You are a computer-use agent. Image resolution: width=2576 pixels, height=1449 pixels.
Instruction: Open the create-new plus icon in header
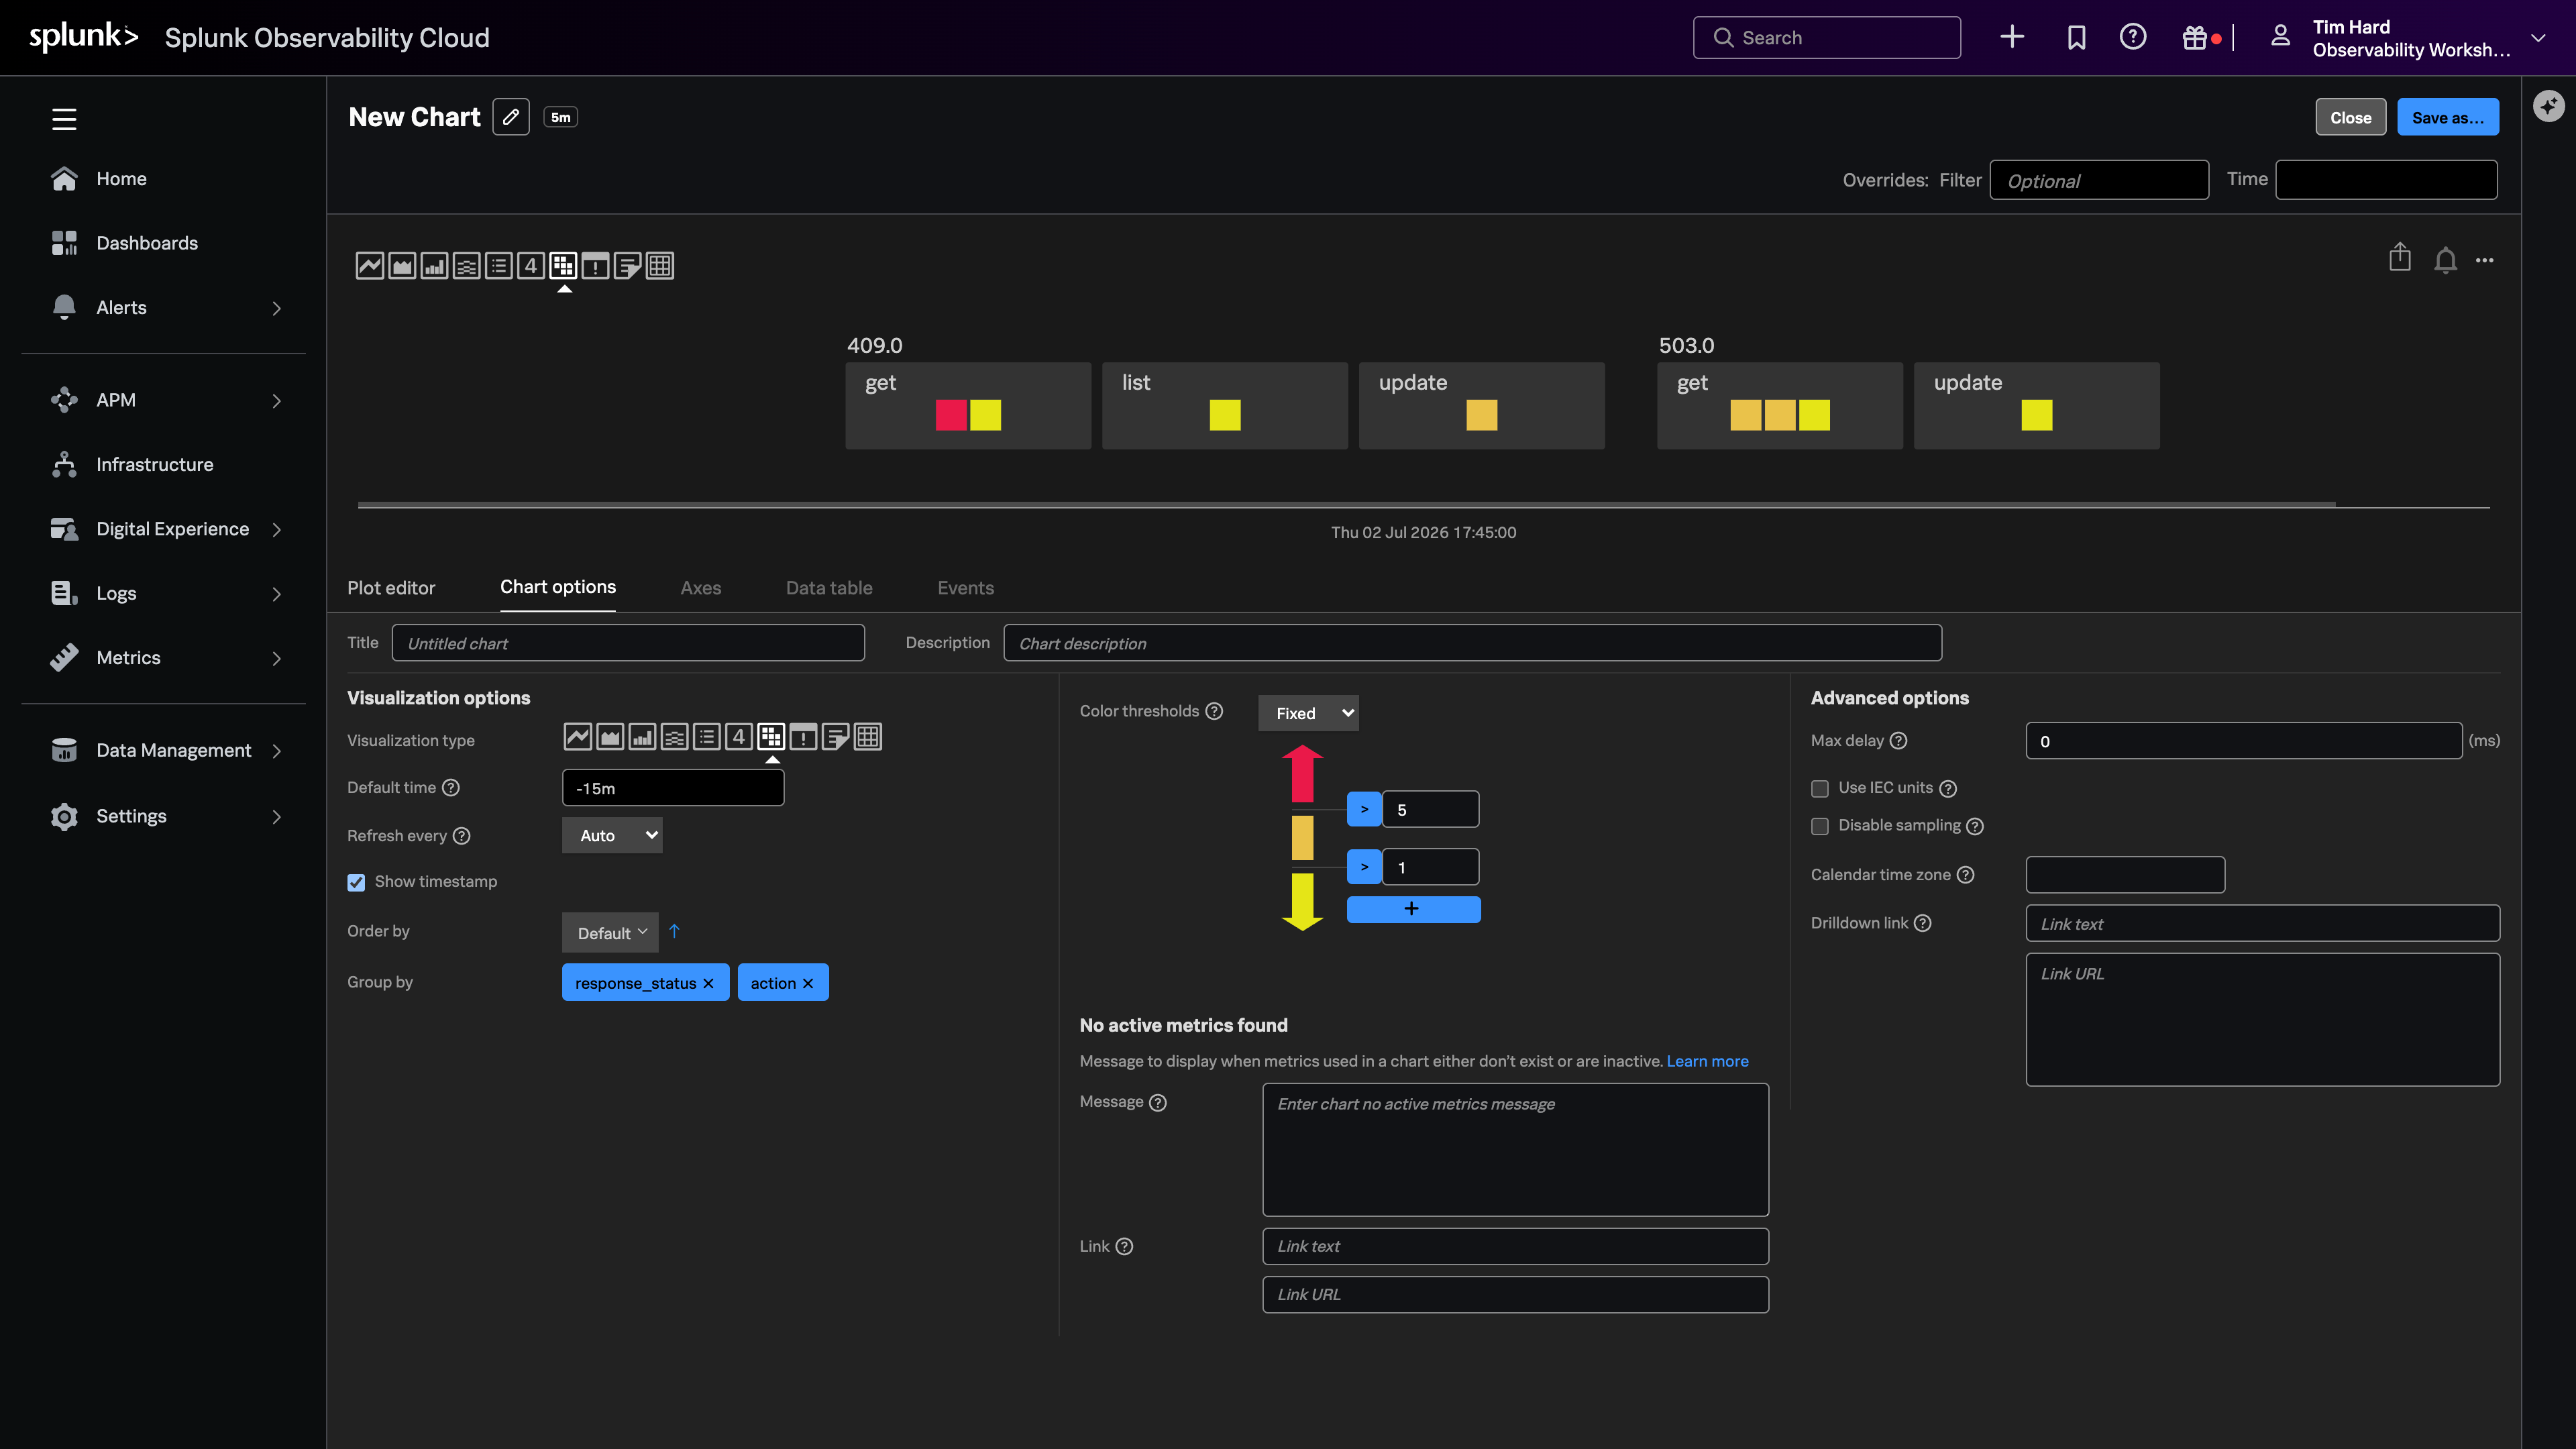tap(2012, 37)
